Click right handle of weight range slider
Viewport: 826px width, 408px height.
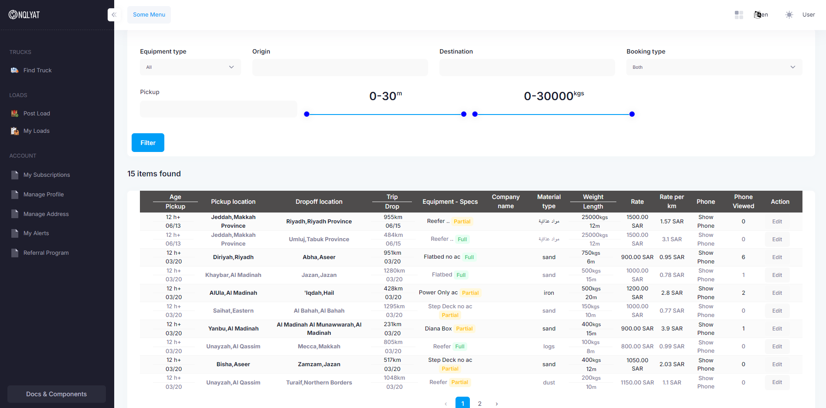tap(632, 114)
